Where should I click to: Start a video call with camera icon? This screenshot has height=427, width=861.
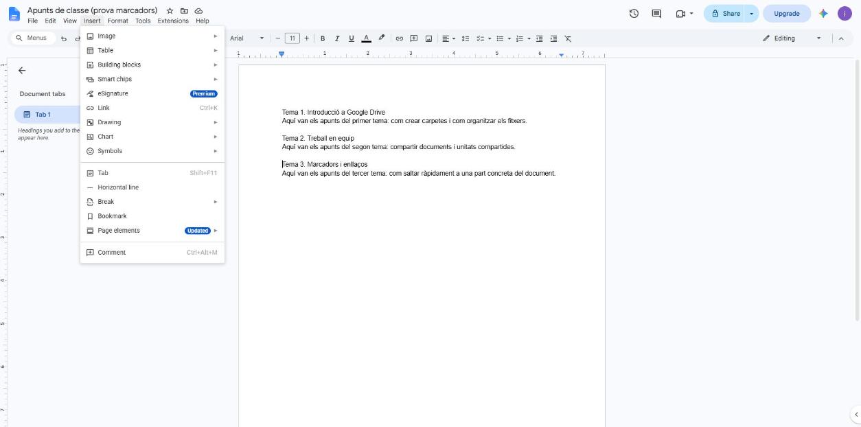pyautogui.click(x=680, y=13)
